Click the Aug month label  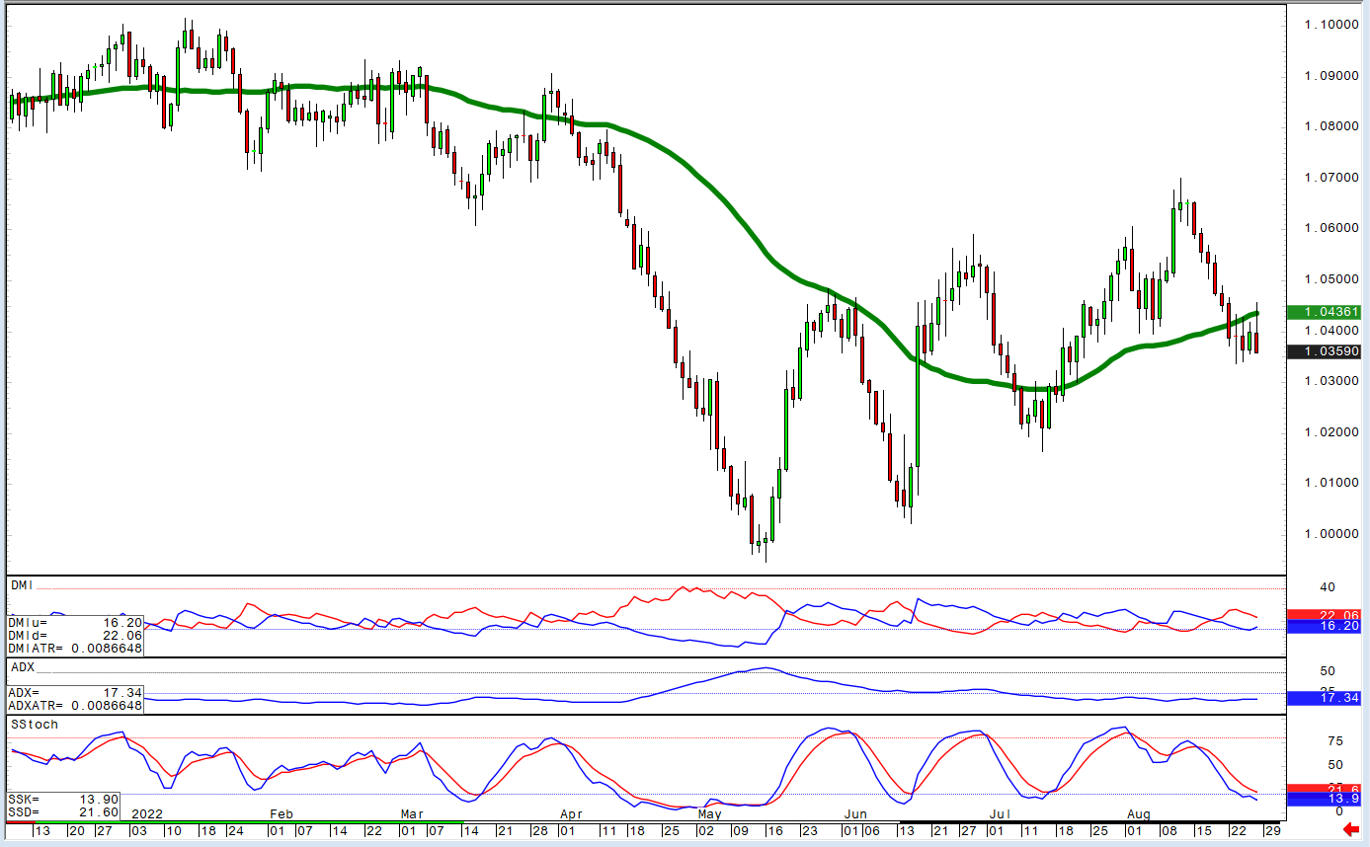[1139, 814]
